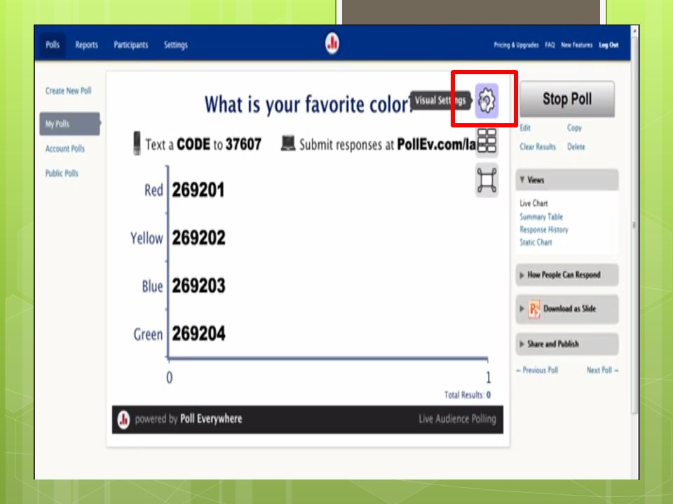The width and height of the screenshot is (673, 504).
Task: Click the Yellow option code 269202
Action: point(198,238)
